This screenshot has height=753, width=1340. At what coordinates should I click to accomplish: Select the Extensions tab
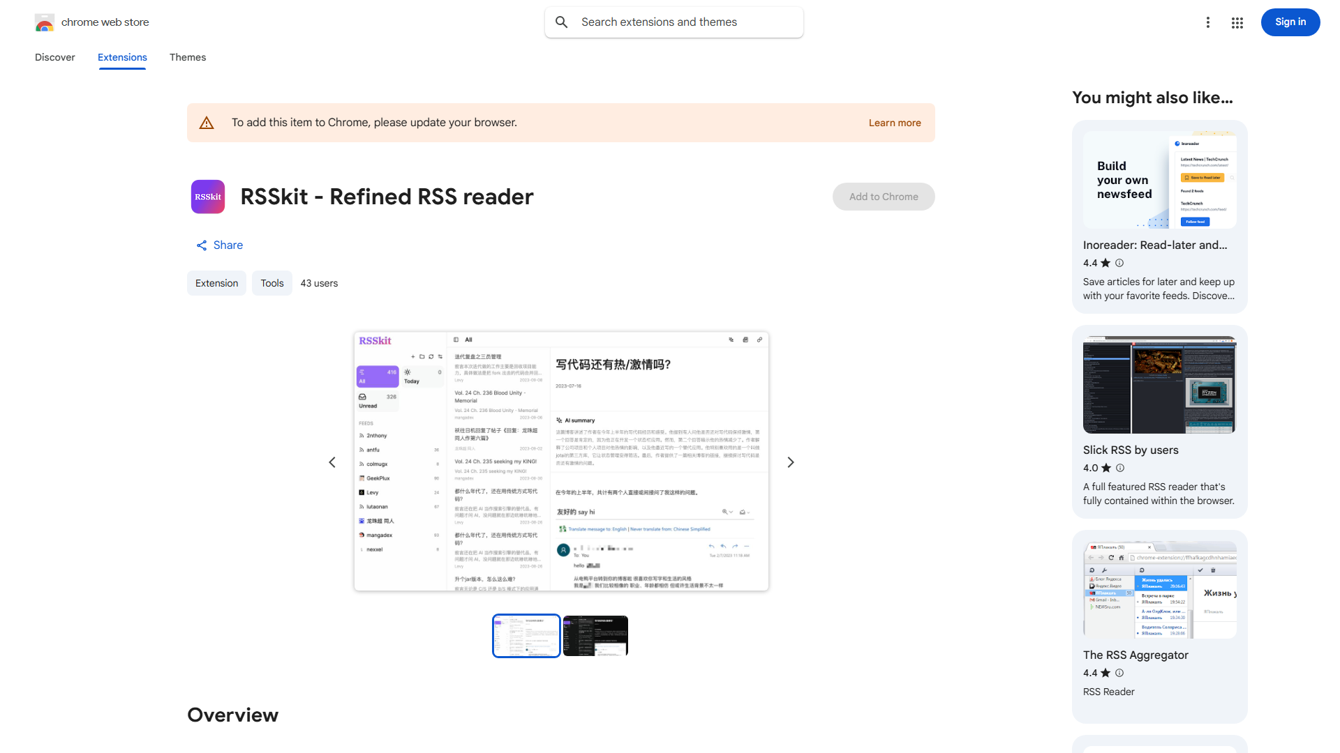coord(121,57)
